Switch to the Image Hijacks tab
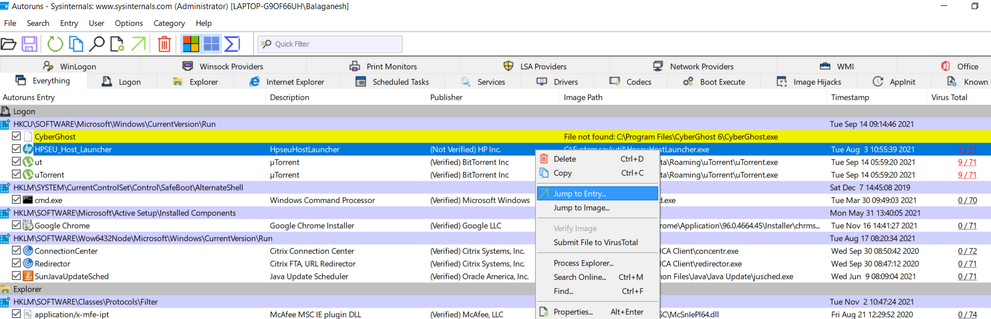 point(809,82)
